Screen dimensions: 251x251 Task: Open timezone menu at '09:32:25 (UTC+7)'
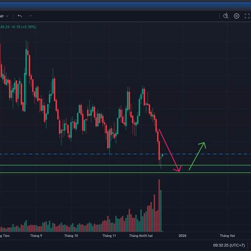click(229, 245)
